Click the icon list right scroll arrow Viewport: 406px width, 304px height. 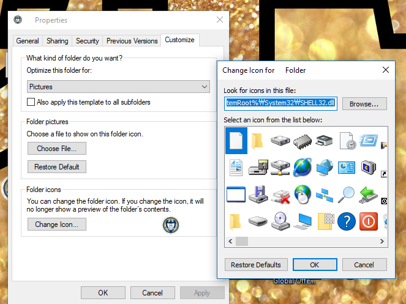(x=382, y=241)
